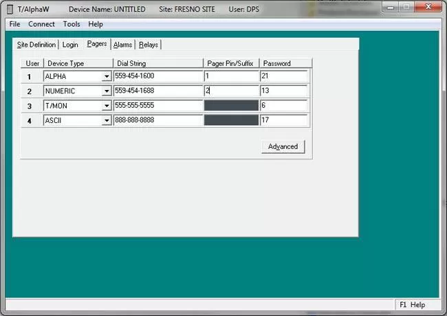Expand the ALPHA device type dropdown arrow
This screenshot has width=447, height=316.
(x=107, y=76)
